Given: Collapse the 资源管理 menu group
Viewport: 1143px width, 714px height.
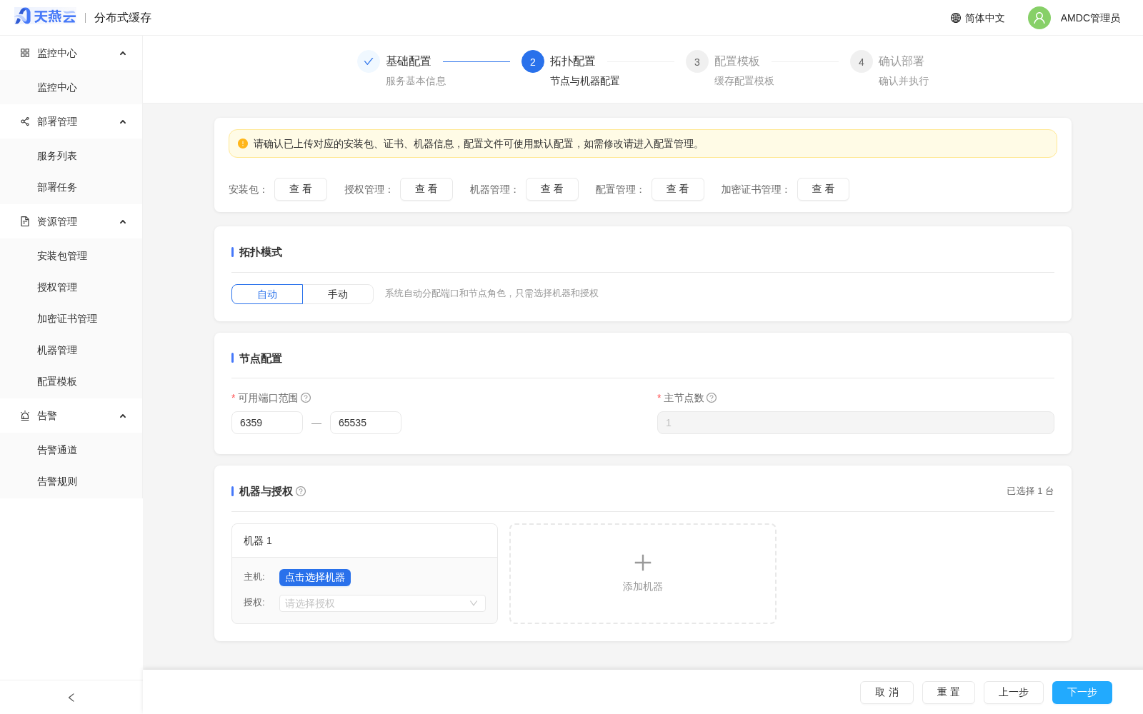Looking at the screenshot, I should pyautogui.click(x=123, y=221).
